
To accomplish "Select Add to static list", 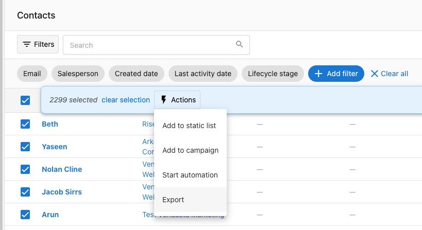I will (189, 126).
